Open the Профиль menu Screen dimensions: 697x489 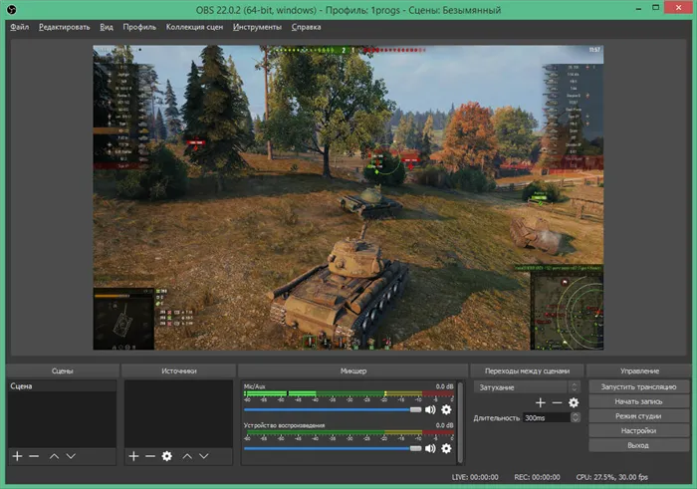pyautogui.click(x=139, y=27)
